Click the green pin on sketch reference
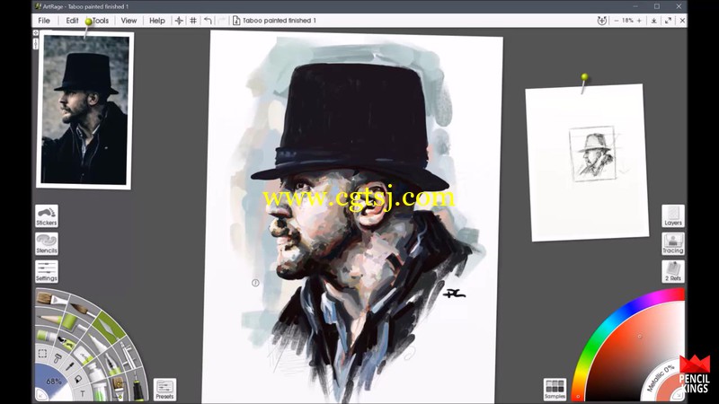 pyautogui.click(x=584, y=77)
